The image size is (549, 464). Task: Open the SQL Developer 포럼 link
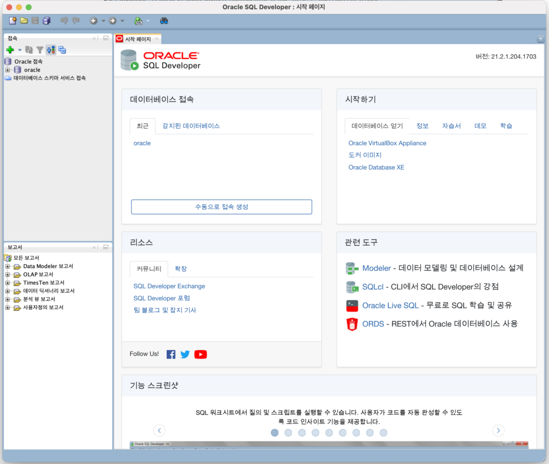[162, 298]
